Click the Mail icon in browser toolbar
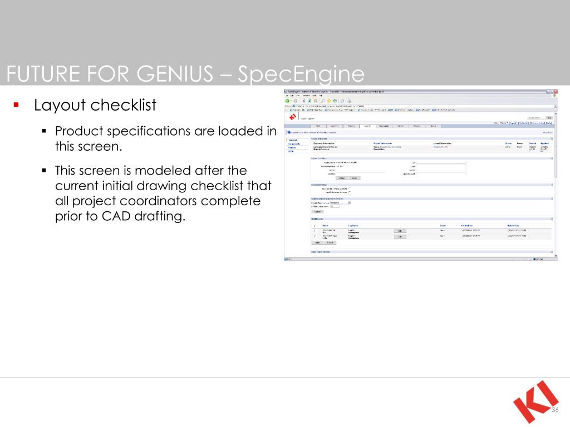This screenshot has width=570, height=427. click(x=342, y=101)
